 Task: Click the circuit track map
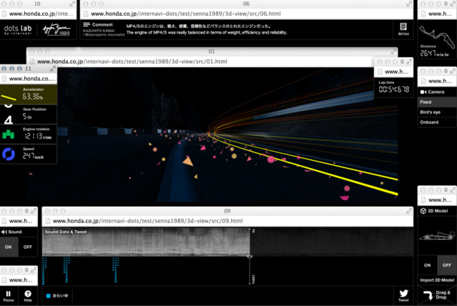(437, 36)
